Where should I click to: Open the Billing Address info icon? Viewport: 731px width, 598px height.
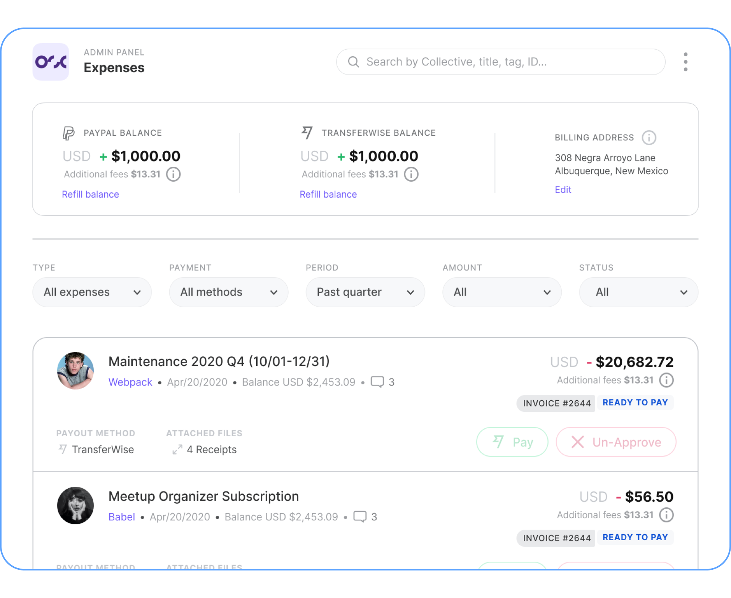point(649,138)
